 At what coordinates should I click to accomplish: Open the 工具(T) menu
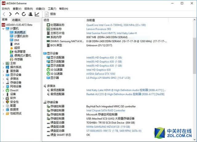click(x=52, y=9)
